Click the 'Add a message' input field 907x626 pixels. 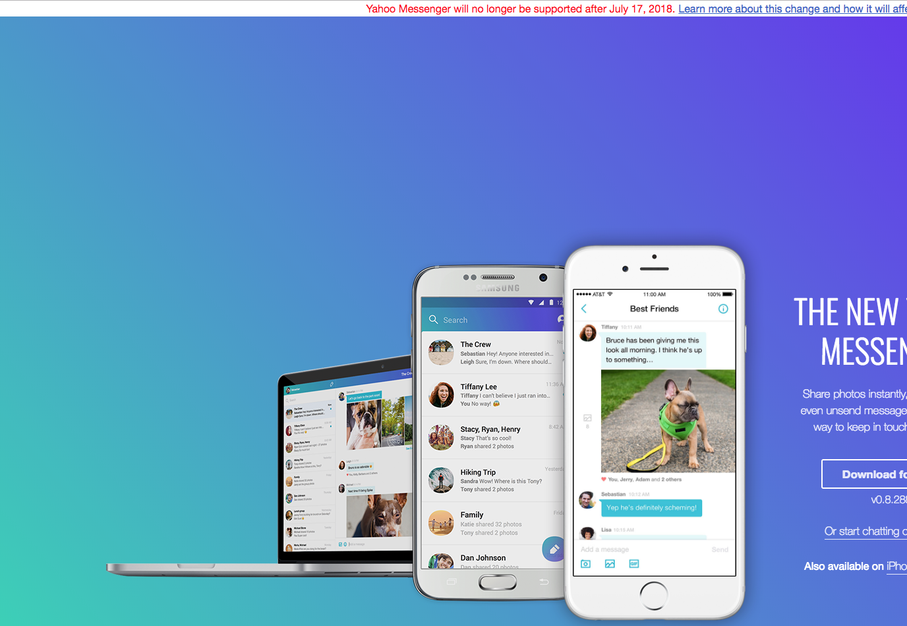coord(639,549)
